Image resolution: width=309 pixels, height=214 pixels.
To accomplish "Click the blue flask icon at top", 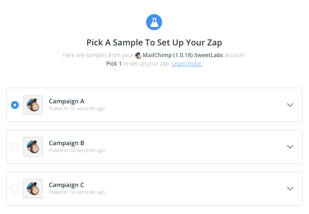I will coord(154,22).
